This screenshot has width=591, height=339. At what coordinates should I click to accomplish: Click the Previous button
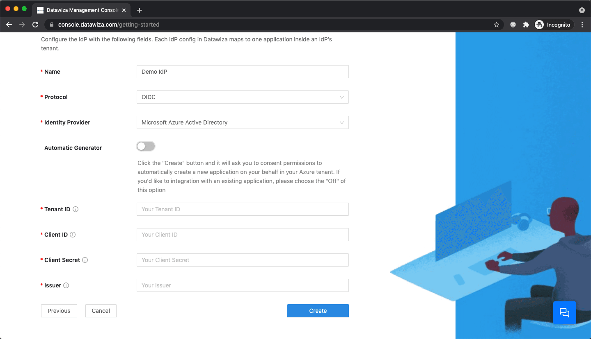coord(59,311)
